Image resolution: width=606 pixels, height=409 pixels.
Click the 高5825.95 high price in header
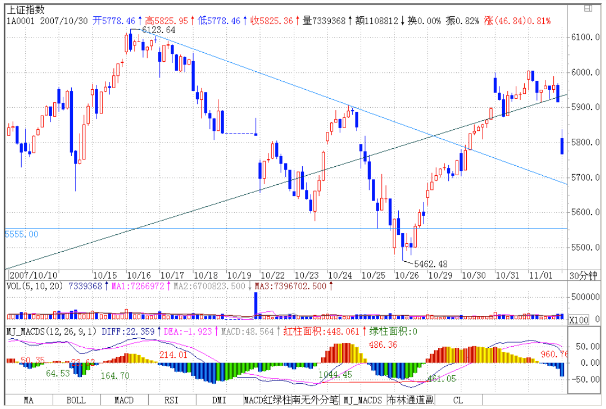click(x=167, y=21)
